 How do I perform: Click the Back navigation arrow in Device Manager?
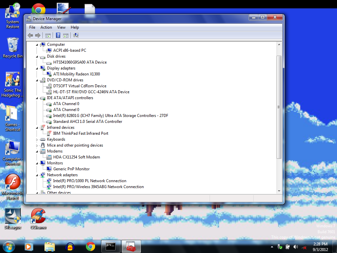30,35
